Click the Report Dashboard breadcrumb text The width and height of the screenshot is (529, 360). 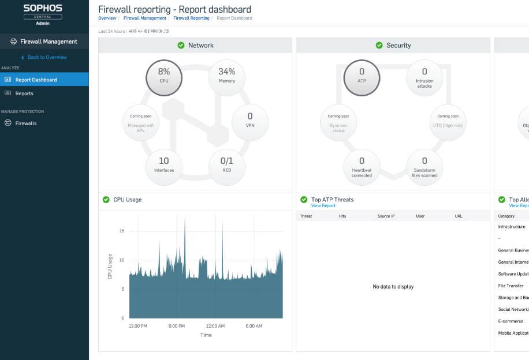[234, 18]
